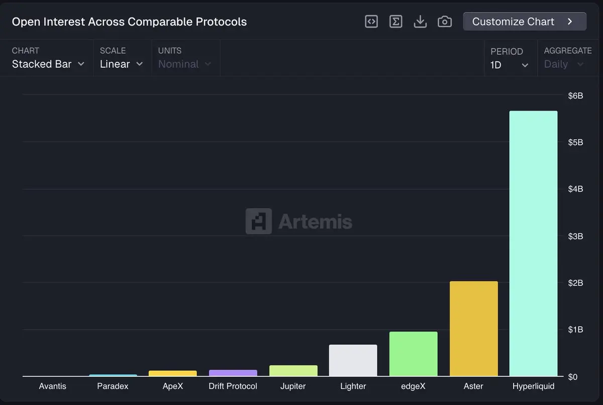Image resolution: width=603 pixels, height=405 pixels.
Task: Click the ApeX yellow bar
Action: pyautogui.click(x=172, y=373)
